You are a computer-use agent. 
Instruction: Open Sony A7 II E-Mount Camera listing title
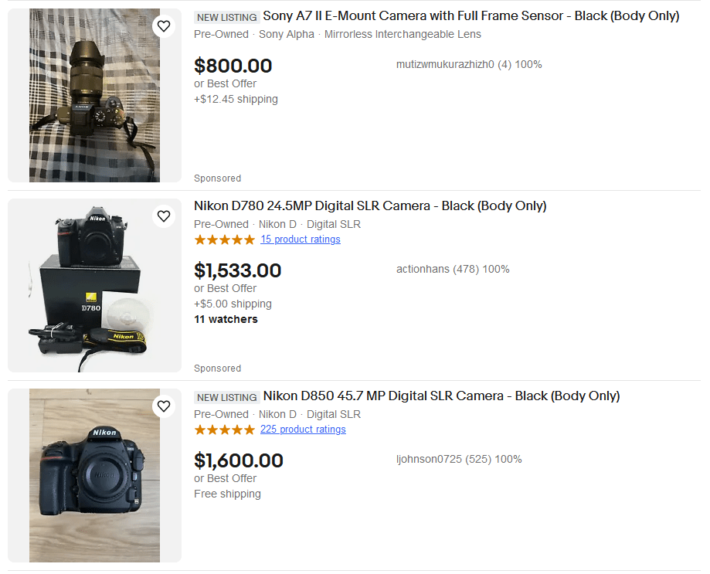click(471, 16)
